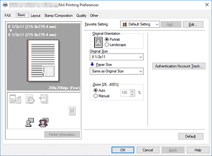Screen dimensions: 212x156
Task: Click the Authentication/Account Track button
Action: coord(179,66)
